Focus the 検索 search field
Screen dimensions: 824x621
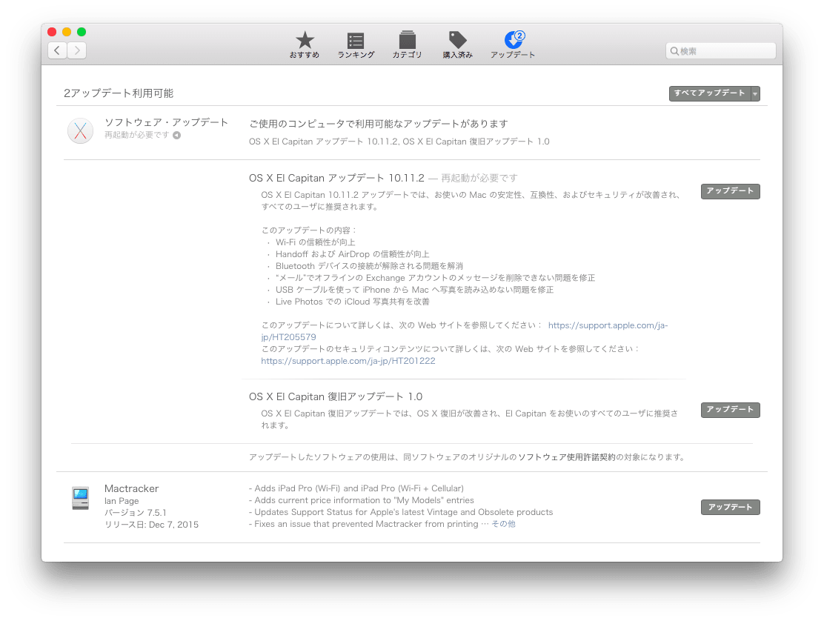720,51
